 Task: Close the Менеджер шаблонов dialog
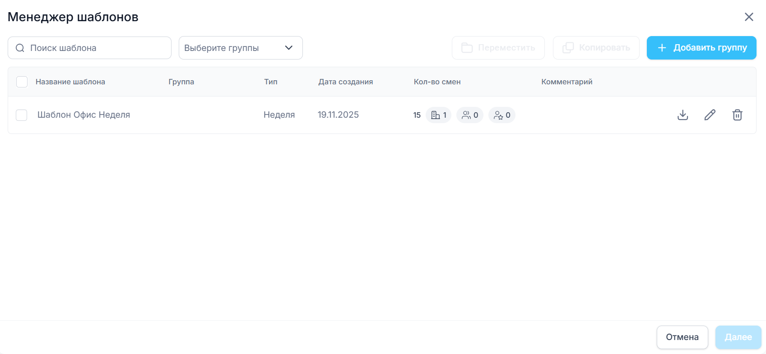pyautogui.click(x=749, y=17)
